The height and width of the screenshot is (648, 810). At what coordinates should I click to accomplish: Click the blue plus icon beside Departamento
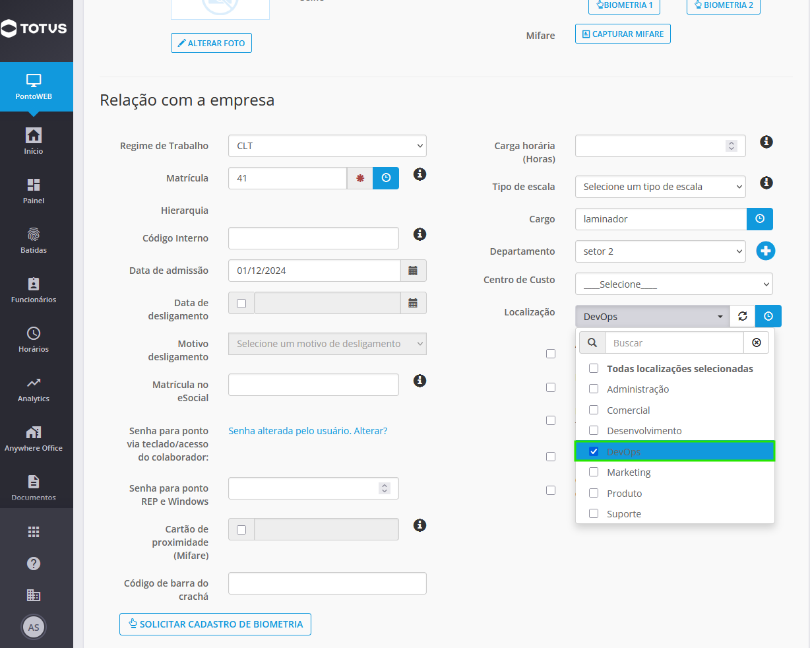(x=766, y=251)
